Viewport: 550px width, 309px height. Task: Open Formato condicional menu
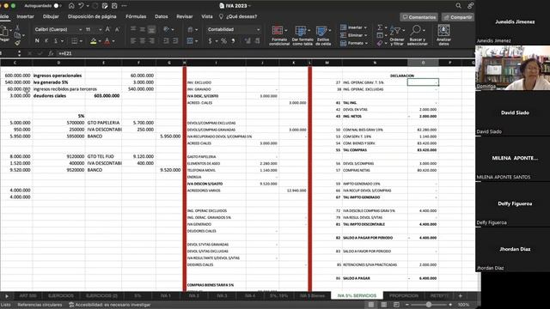(x=279, y=35)
